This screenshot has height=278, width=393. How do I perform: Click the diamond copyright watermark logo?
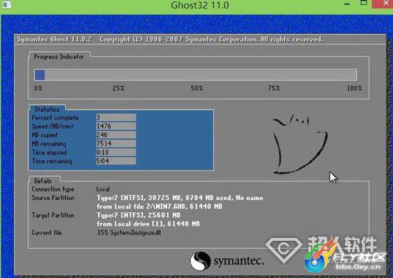point(284,249)
